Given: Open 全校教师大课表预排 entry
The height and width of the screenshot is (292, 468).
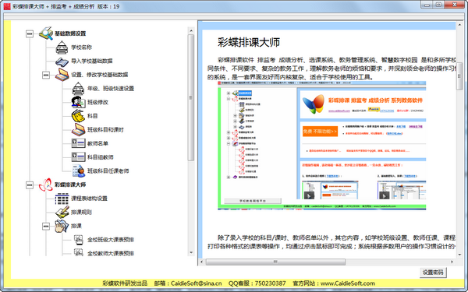Looking at the screenshot, I should click(x=111, y=253).
